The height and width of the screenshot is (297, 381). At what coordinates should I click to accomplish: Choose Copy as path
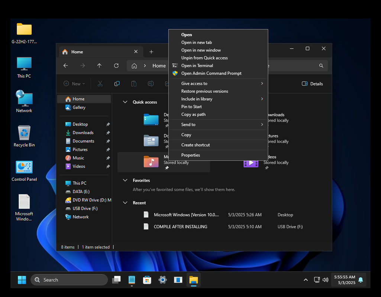218,114
